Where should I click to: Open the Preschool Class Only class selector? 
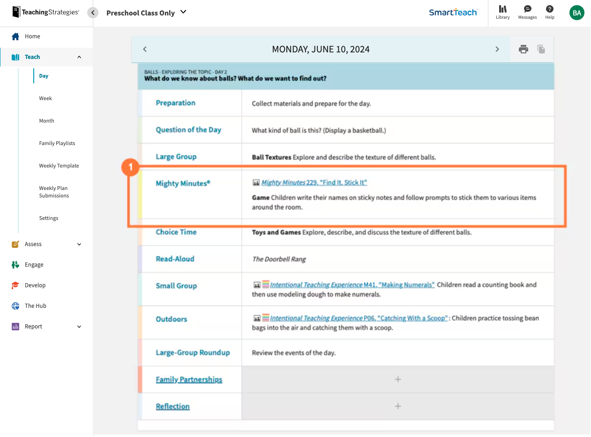click(x=145, y=13)
